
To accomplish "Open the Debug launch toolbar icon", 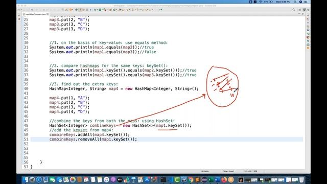I will (95, 10).
